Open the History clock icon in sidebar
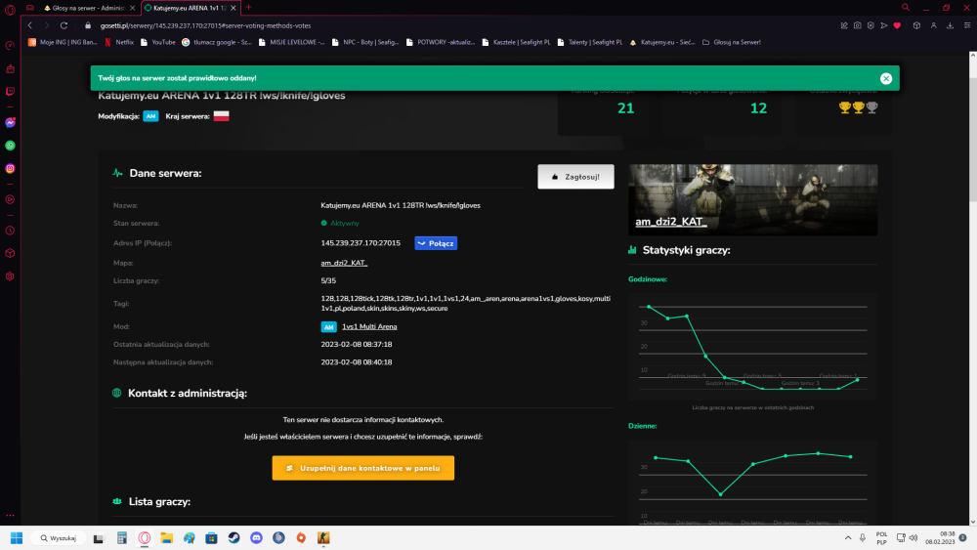This screenshot has width=977, height=550. pyautogui.click(x=10, y=231)
